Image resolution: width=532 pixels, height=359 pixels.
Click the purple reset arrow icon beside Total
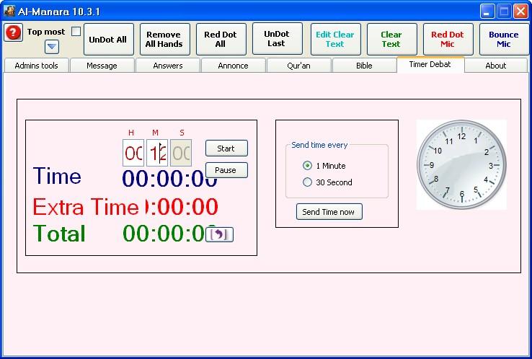click(219, 234)
